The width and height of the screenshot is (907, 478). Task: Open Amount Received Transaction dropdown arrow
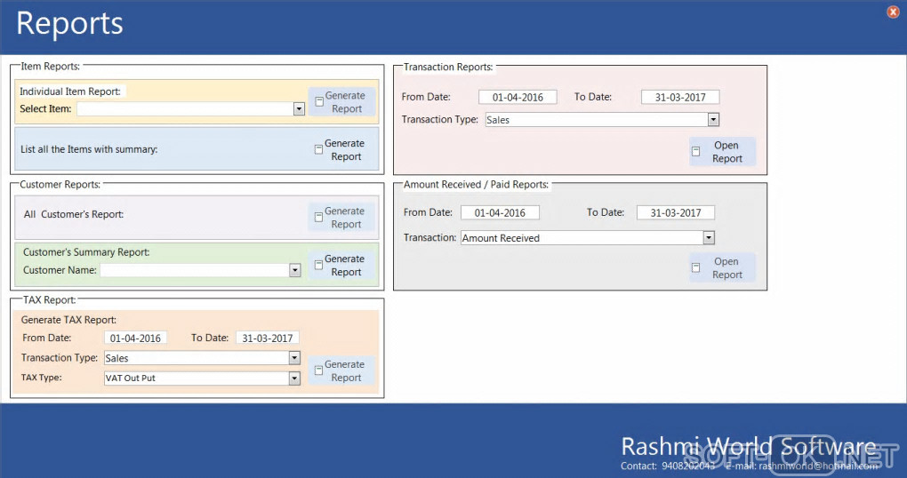click(710, 237)
